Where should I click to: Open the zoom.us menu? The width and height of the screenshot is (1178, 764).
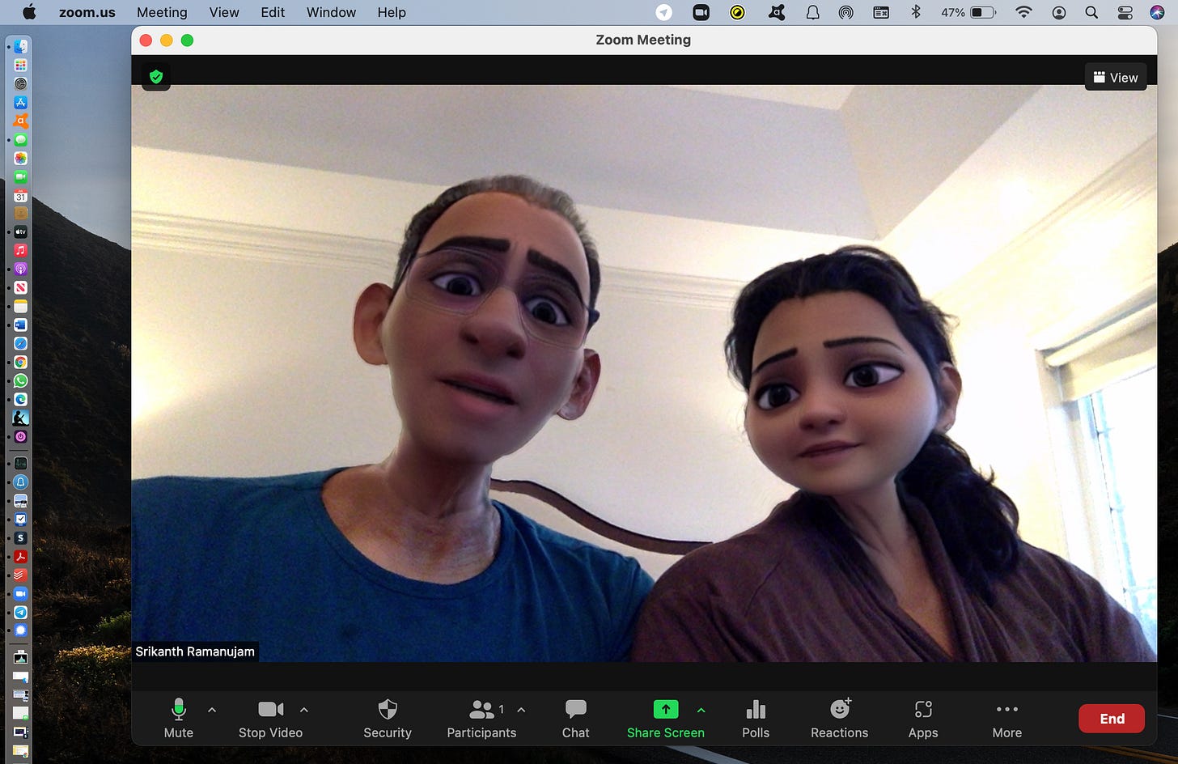(87, 12)
